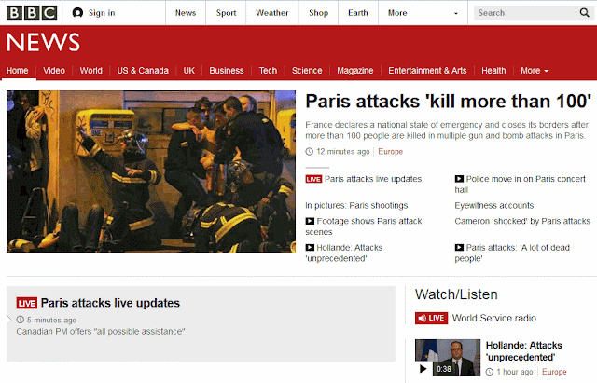
Task: Click Europe tag under Hollande video
Action: pyautogui.click(x=554, y=372)
